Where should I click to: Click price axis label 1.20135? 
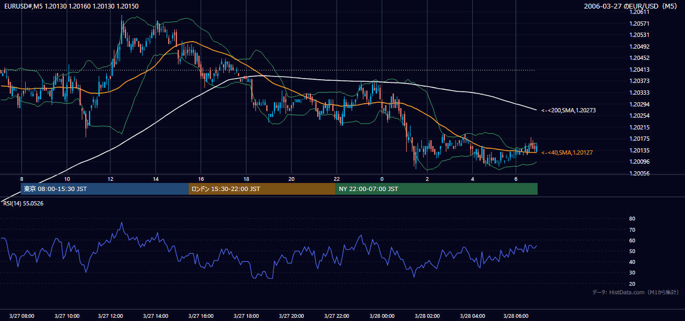pyautogui.click(x=639, y=150)
